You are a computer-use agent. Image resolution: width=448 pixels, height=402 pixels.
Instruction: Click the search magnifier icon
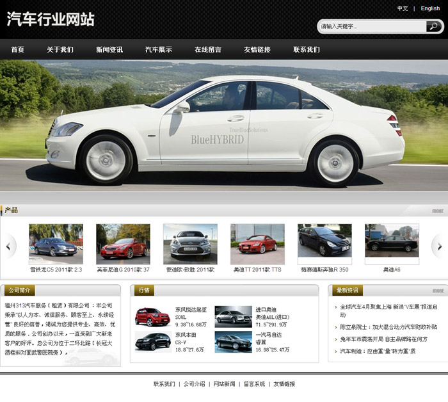433,26
